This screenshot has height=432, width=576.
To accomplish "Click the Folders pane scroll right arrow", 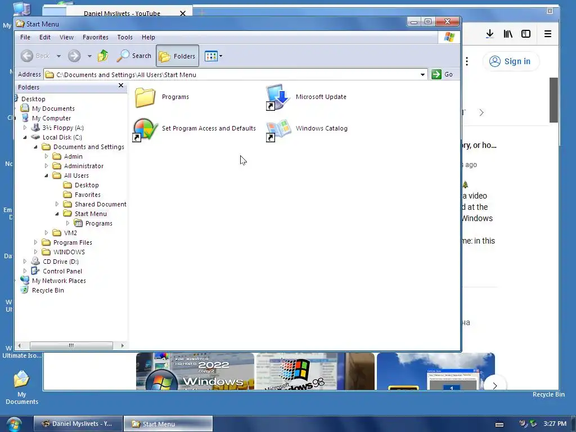I will 122,345.
